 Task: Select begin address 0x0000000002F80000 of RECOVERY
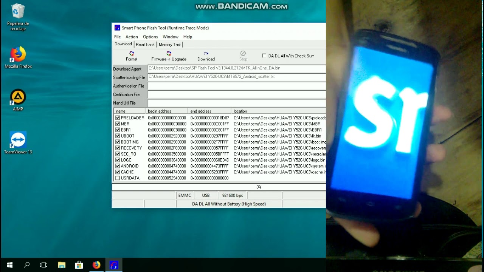point(167,148)
